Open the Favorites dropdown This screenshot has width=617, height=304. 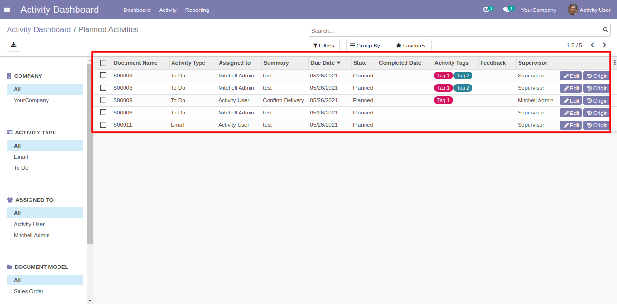[x=411, y=46]
